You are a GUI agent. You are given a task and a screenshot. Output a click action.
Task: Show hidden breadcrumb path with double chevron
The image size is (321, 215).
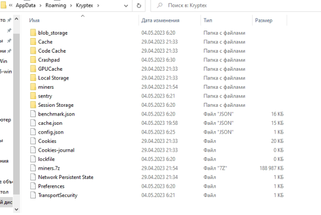point(10,5)
